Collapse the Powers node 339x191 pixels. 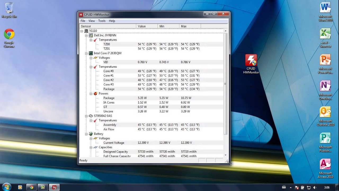tap(91, 93)
